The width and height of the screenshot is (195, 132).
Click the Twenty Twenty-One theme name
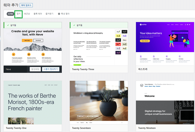coord(16,128)
